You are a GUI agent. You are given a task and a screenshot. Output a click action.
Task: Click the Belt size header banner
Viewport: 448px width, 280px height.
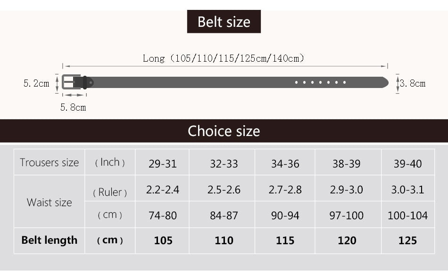coord(224,22)
